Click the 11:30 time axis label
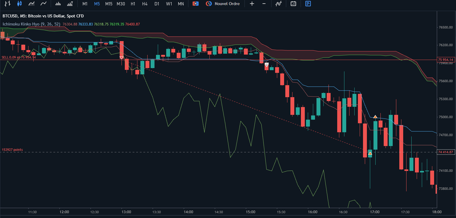This screenshot has width=456, height=218. pos(32,212)
